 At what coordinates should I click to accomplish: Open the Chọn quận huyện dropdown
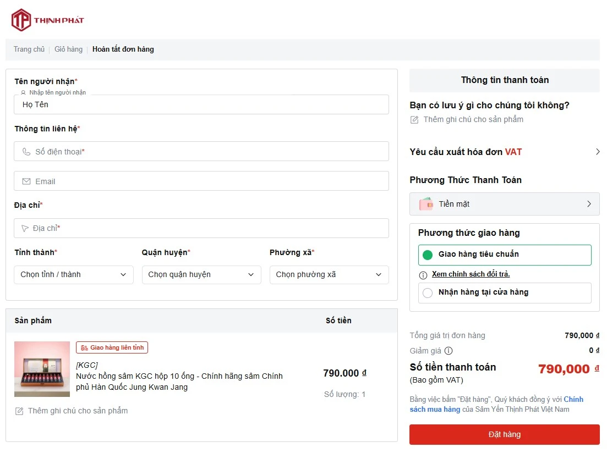click(x=201, y=275)
